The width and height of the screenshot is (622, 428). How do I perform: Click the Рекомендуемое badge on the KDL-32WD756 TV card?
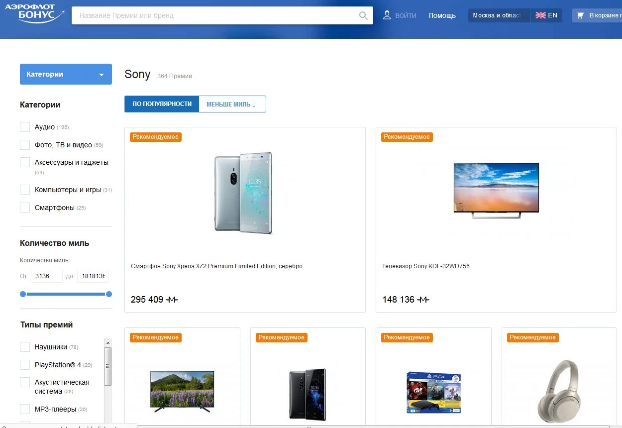[x=407, y=137]
